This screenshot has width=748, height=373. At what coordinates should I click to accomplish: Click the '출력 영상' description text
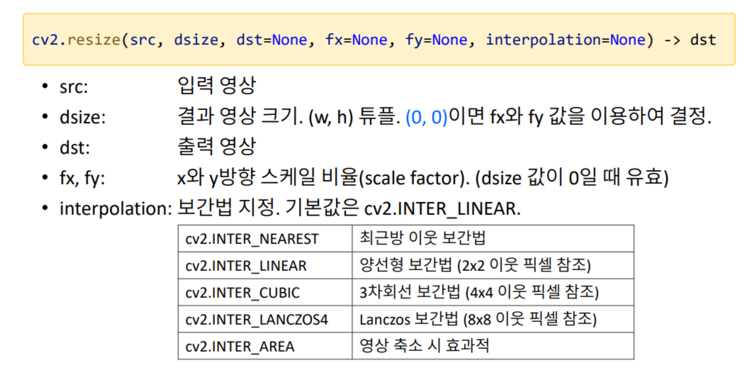point(216,146)
